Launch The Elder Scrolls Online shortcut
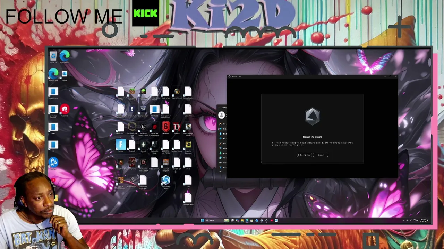The width and height of the screenshot is (444, 249). (x=132, y=129)
